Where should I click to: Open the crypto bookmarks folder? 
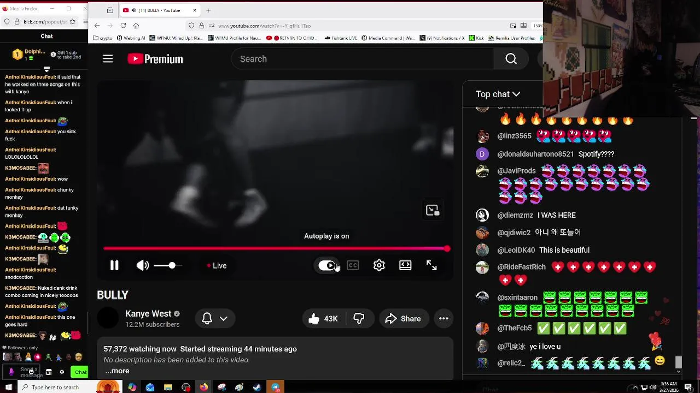(x=103, y=38)
